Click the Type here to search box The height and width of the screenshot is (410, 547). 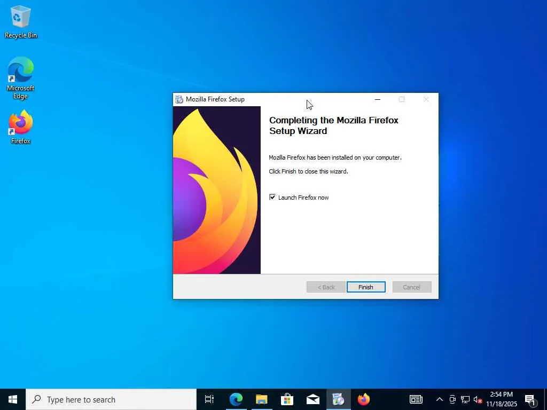[x=111, y=399]
